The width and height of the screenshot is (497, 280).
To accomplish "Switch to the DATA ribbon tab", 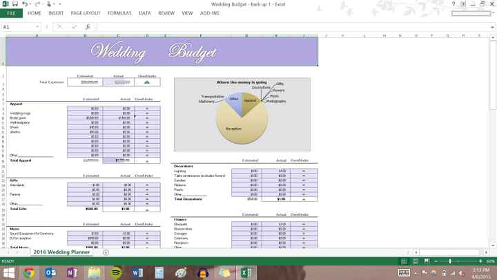I will [x=145, y=13].
